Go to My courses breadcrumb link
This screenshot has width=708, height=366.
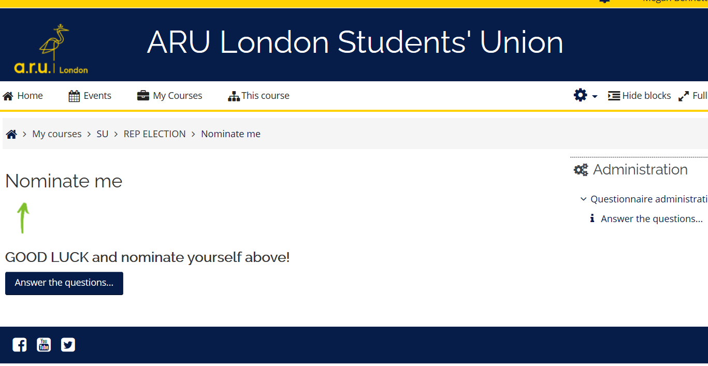coord(56,134)
